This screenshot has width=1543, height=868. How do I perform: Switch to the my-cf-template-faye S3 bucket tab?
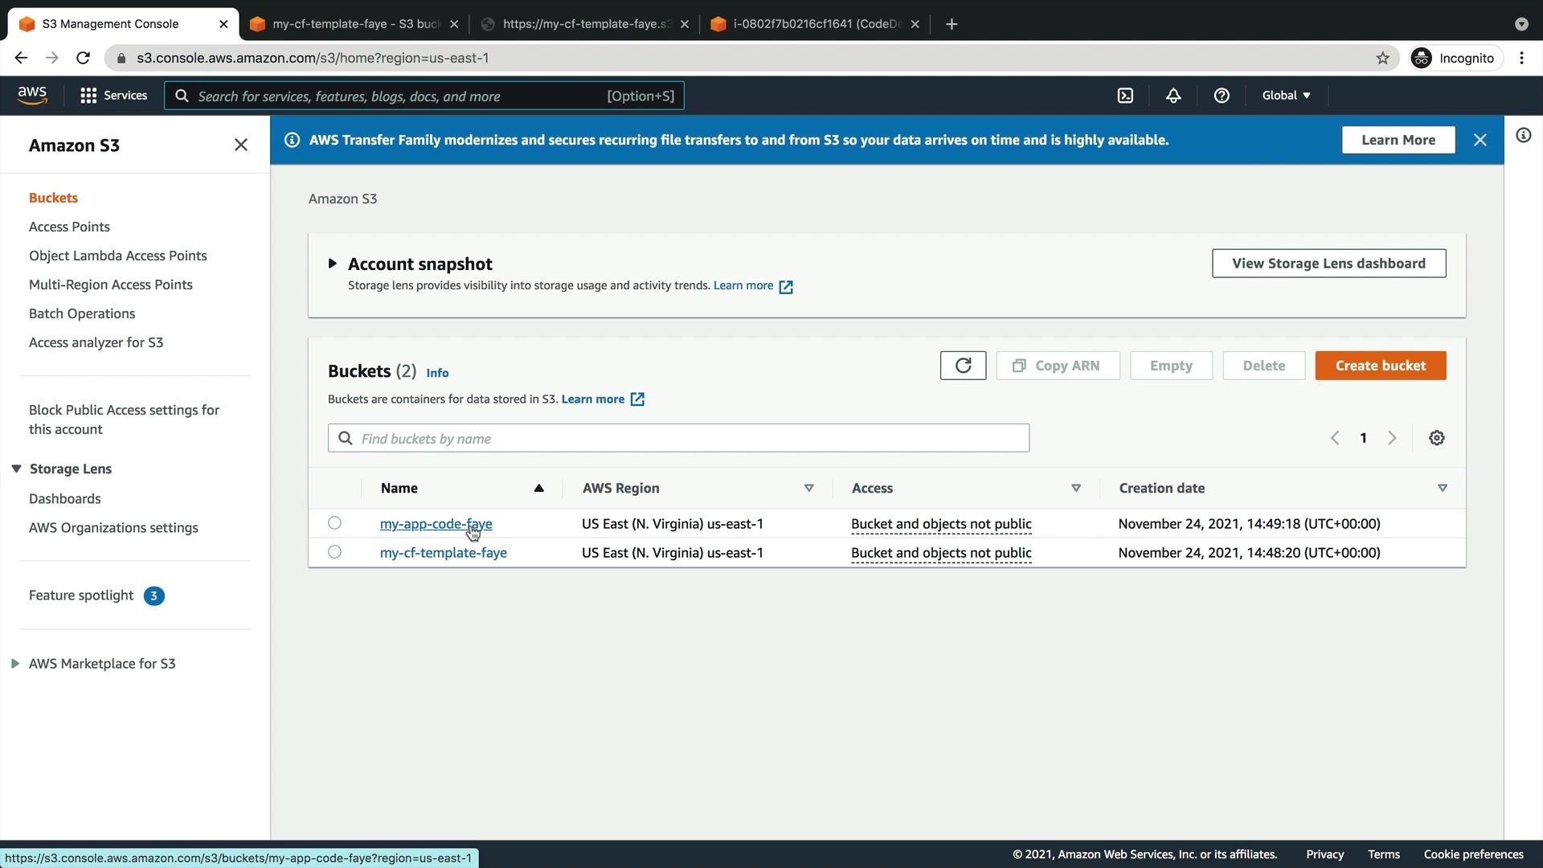(x=354, y=24)
